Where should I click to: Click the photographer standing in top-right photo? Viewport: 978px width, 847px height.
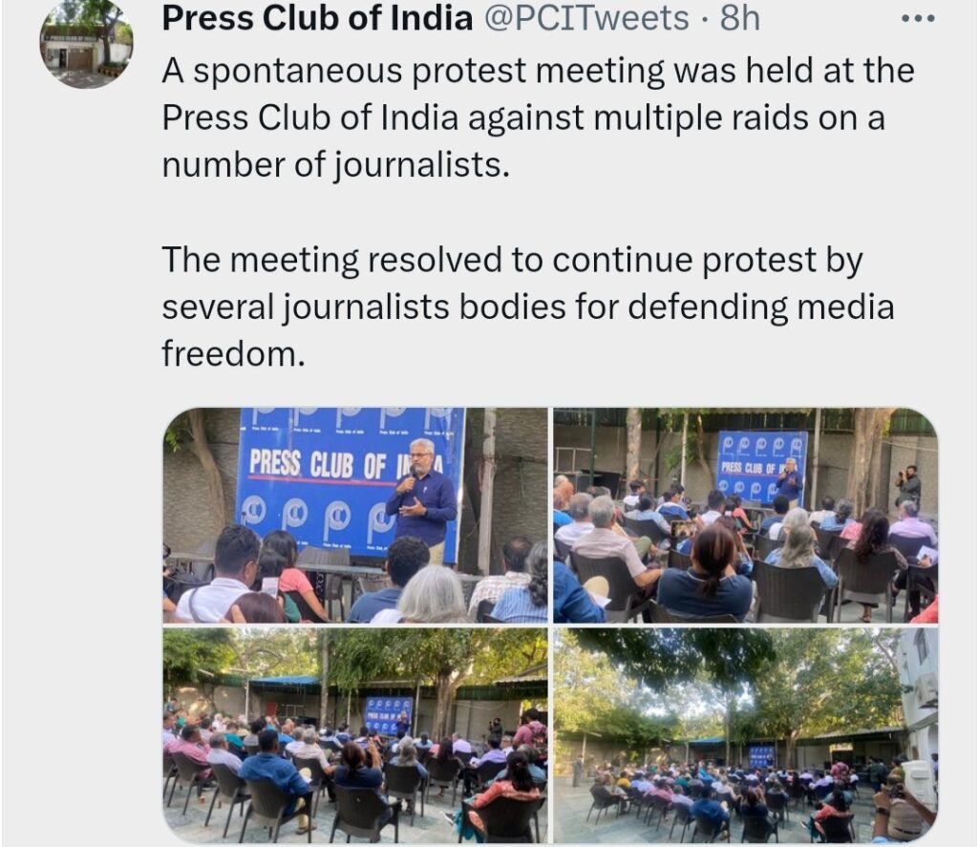(909, 486)
